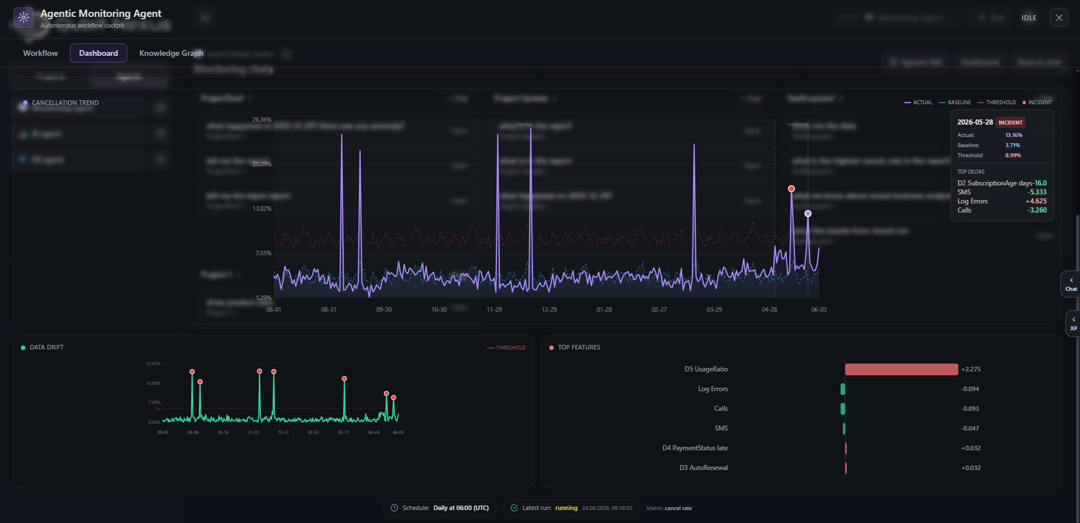This screenshot has width=1080, height=523.
Task: Click the Metric: cancel rate label
Action: (669, 508)
